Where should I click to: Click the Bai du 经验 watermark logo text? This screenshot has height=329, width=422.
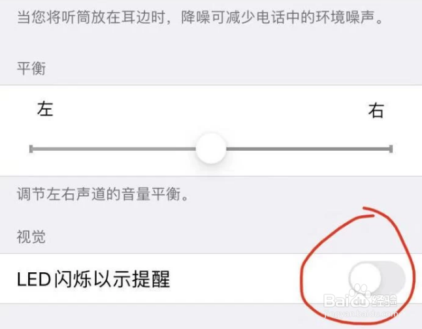tap(361, 300)
